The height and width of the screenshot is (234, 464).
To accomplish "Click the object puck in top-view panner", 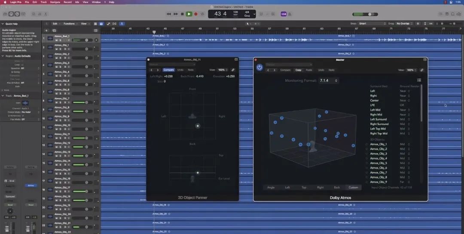I will click(198, 126).
